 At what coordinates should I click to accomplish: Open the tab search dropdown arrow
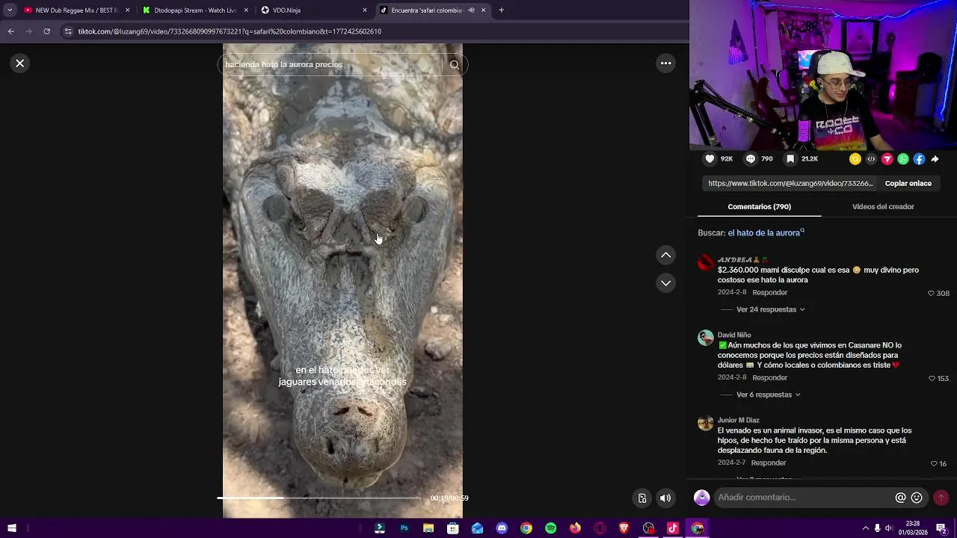pos(9,10)
